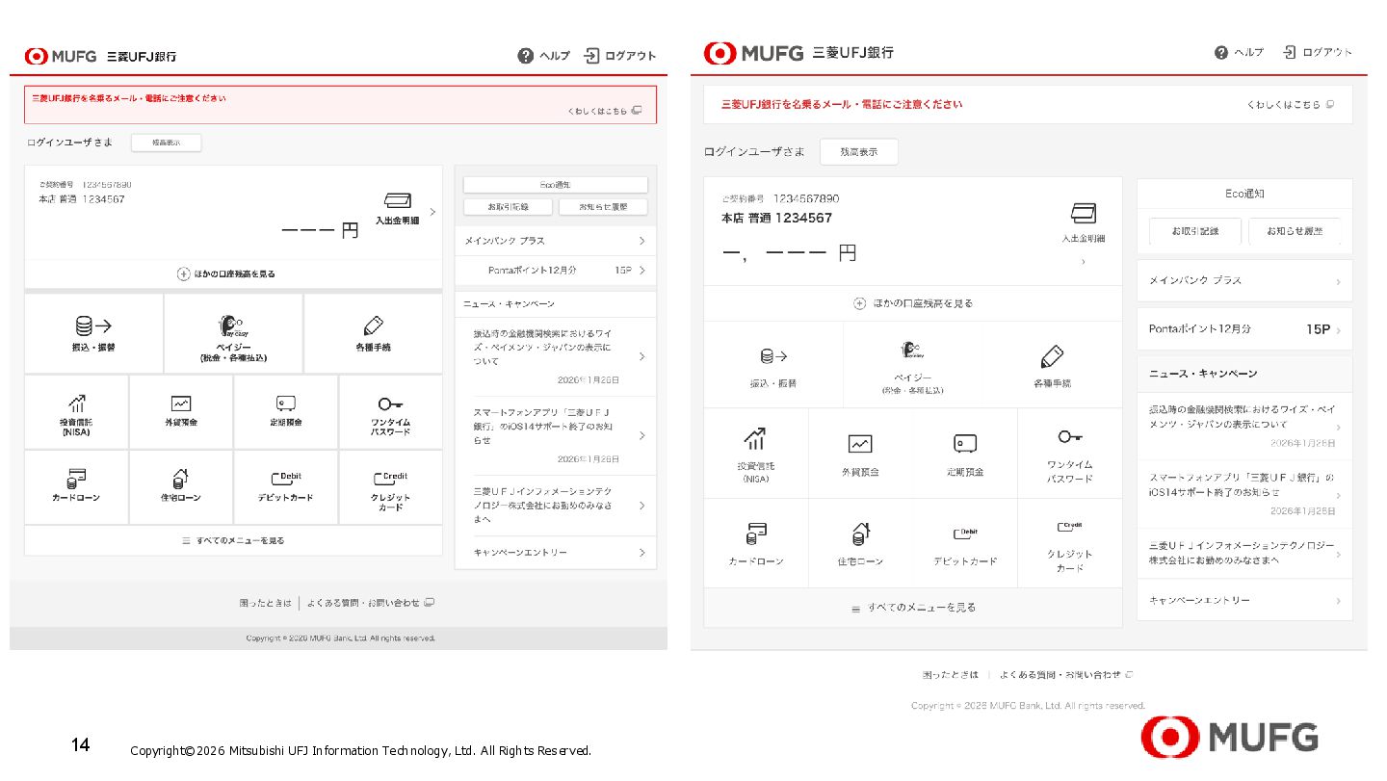The height and width of the screenshot is (781, 1387).
Task: Click Eco通知 label in right-hand screen
Action: coord(1244,194)
